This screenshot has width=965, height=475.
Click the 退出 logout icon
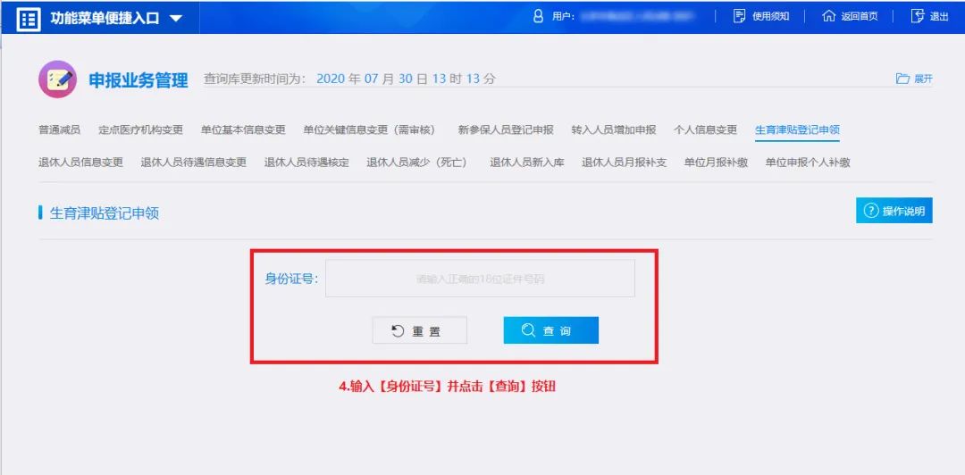(917, 16)
